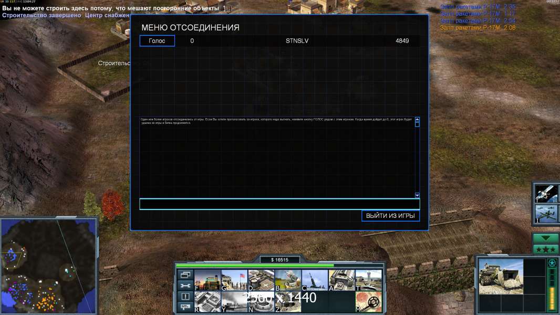Click the wrench repair icon
The height and width of the screenshot is (315, 560).
click(185, 286)
